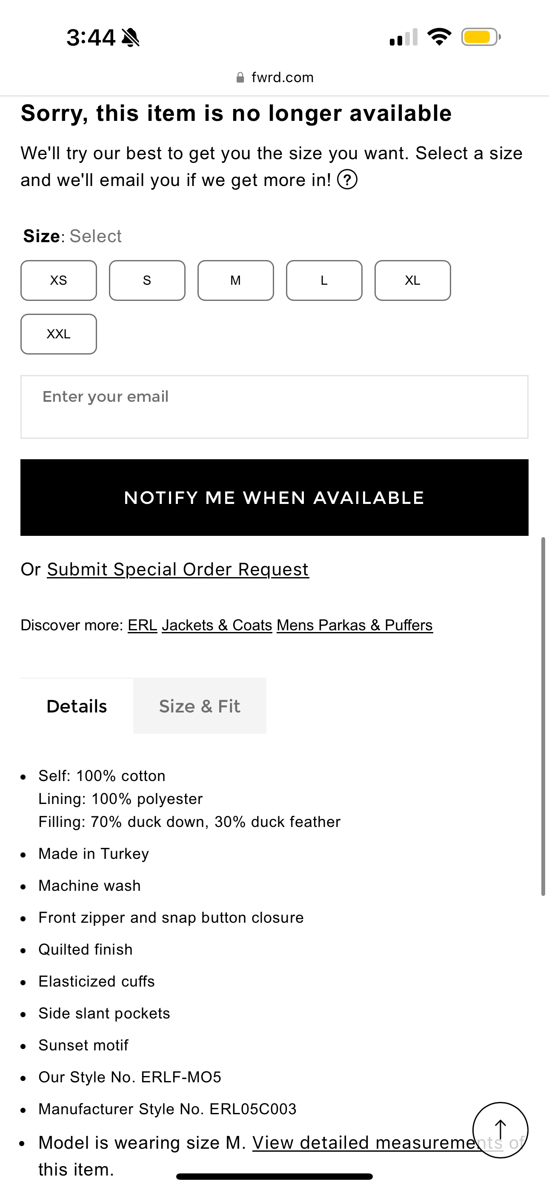Tap the help question mark icon
This screenshot has height=1190, width=549.
[347, 180]
